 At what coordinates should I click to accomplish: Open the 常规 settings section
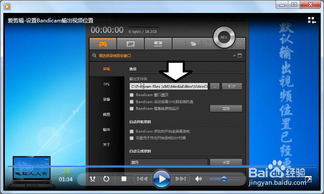pos(107,69)
